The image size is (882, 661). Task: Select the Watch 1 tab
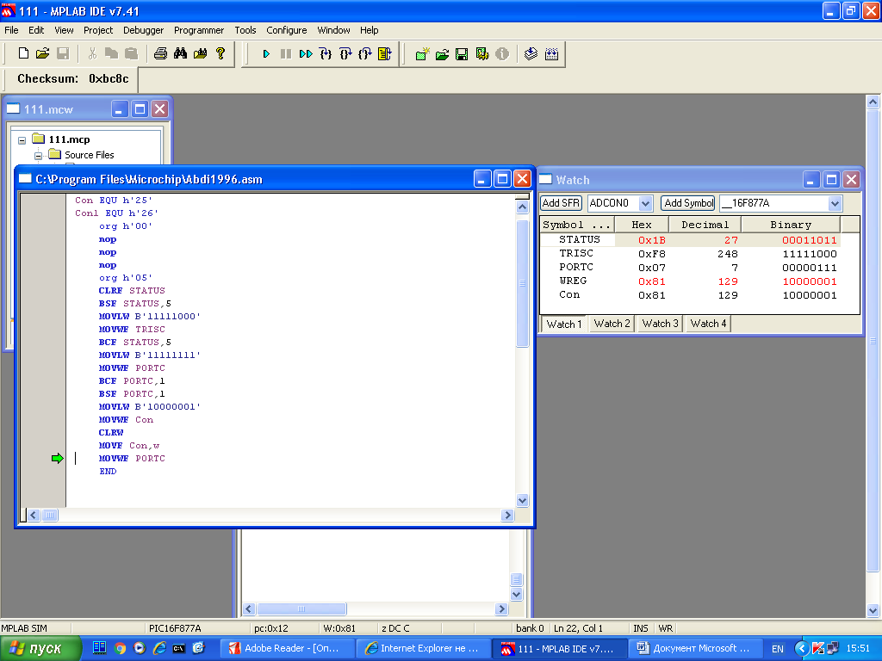[x=564, y=324]
